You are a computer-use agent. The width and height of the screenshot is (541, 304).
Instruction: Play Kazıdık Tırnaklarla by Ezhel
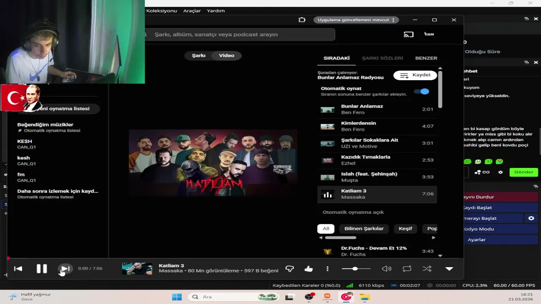click(x=377, y=160)
